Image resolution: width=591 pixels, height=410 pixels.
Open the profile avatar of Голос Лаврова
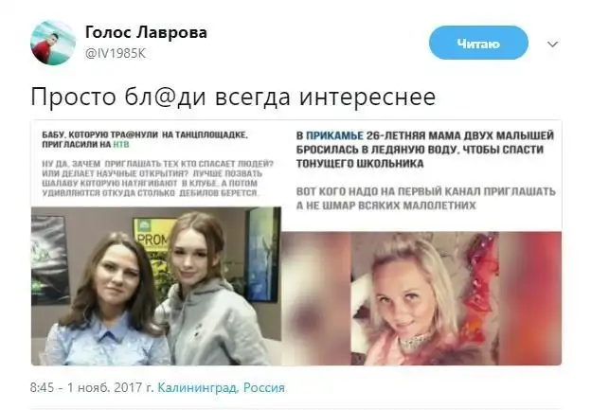53,43
